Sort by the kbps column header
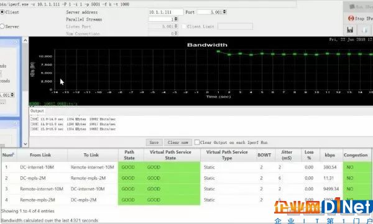The height and width of the screenshot is (224, 373). tap(331, 155)
